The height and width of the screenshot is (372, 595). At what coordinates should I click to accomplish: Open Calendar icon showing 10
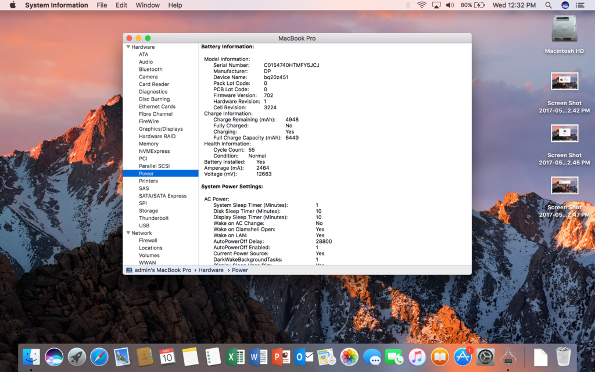point(167,357)
